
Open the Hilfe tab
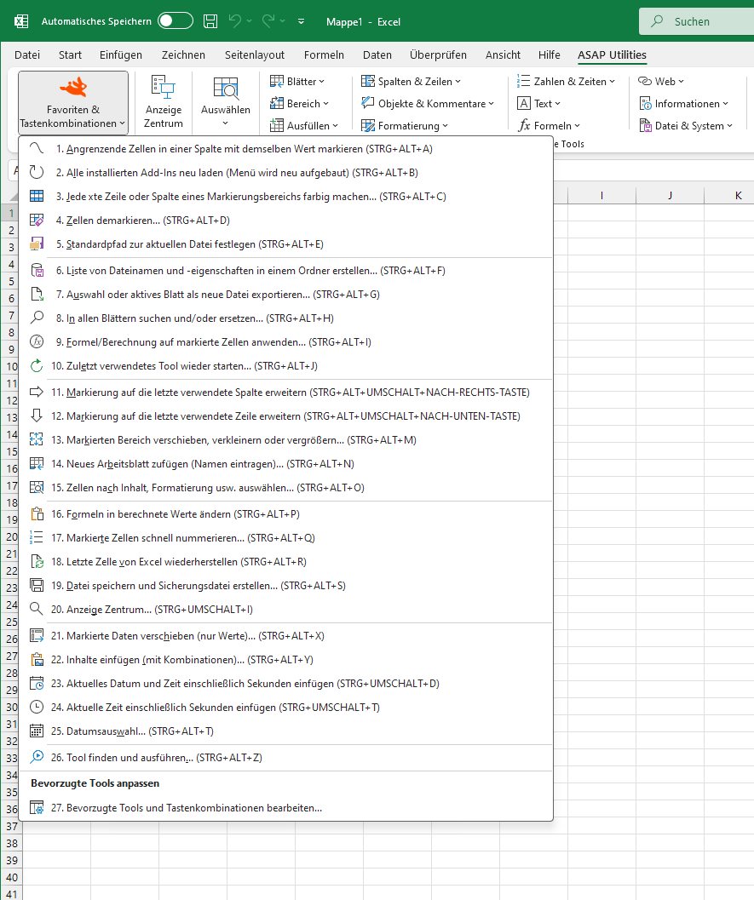click(549, 54)
